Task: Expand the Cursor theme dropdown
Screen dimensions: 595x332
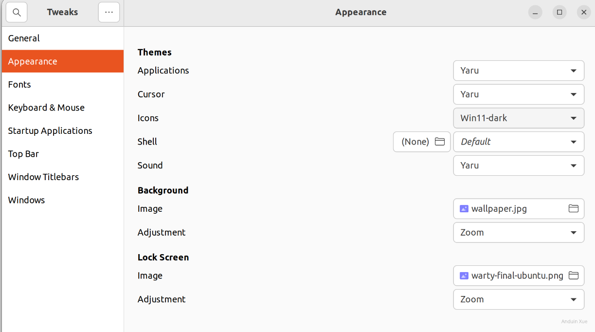Action: click(x=519, y=94)
